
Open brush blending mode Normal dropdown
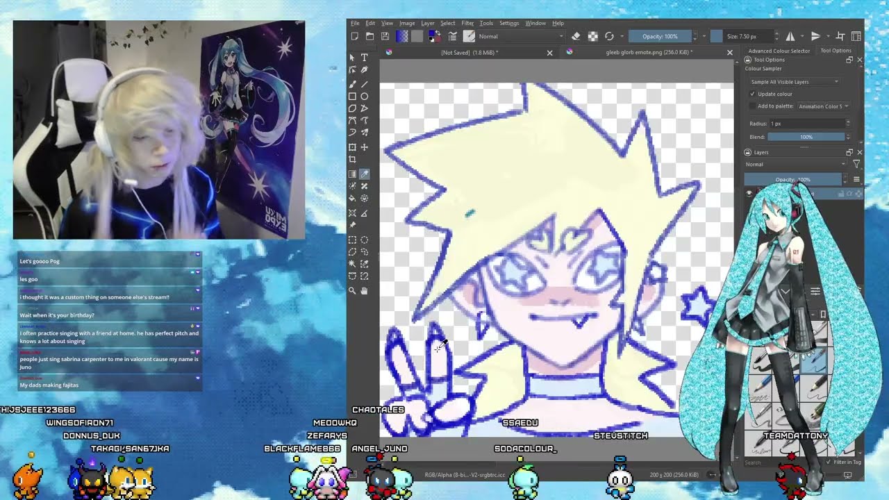520,36
